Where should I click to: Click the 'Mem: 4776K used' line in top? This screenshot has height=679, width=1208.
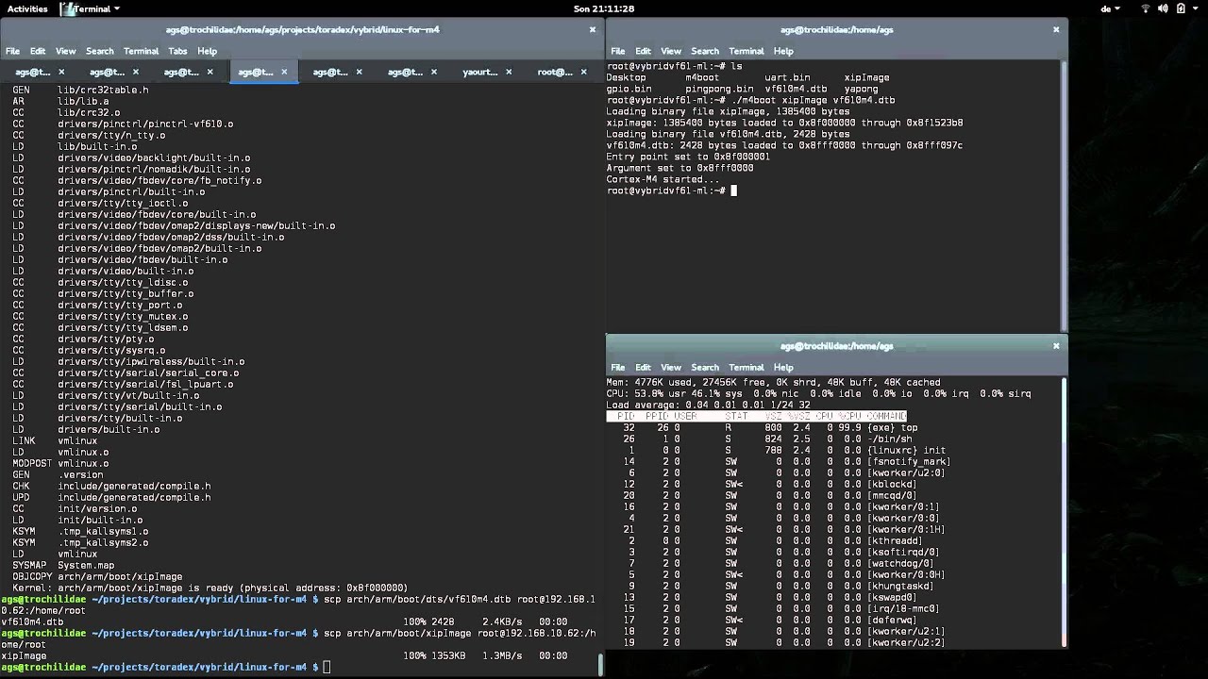pos(773,382)
